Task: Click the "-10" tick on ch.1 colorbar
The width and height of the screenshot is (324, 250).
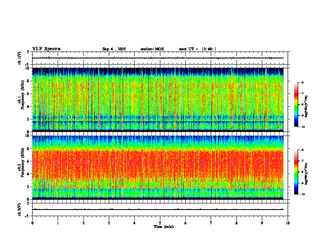Action: [302, 127]
